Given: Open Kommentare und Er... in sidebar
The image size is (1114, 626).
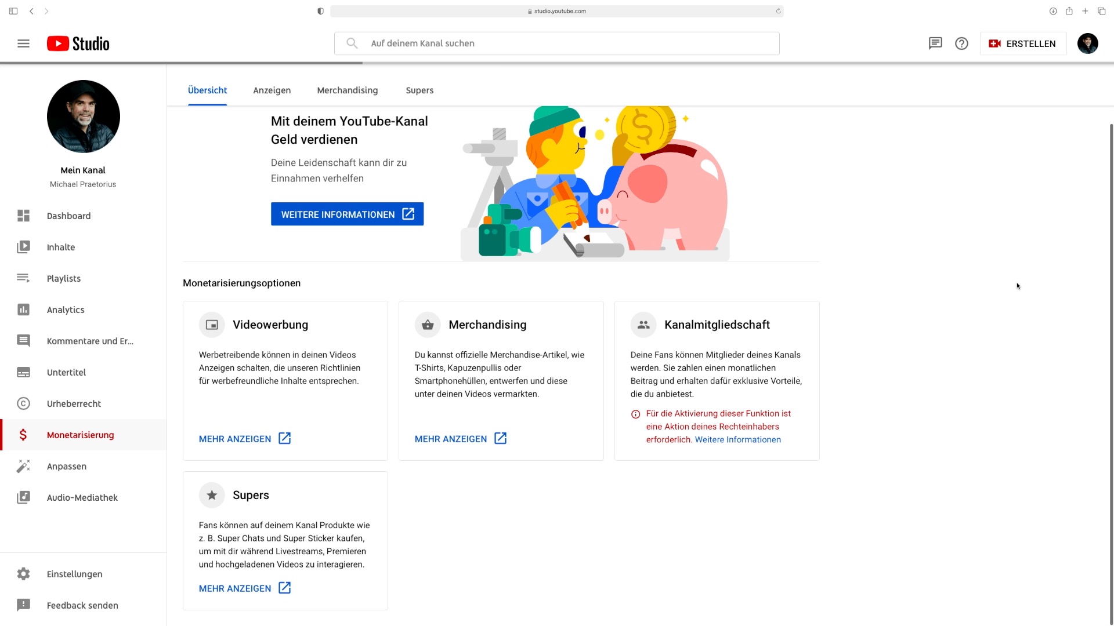Looking at the screenshot, I should pyautogui.click(x=84, y=341).
